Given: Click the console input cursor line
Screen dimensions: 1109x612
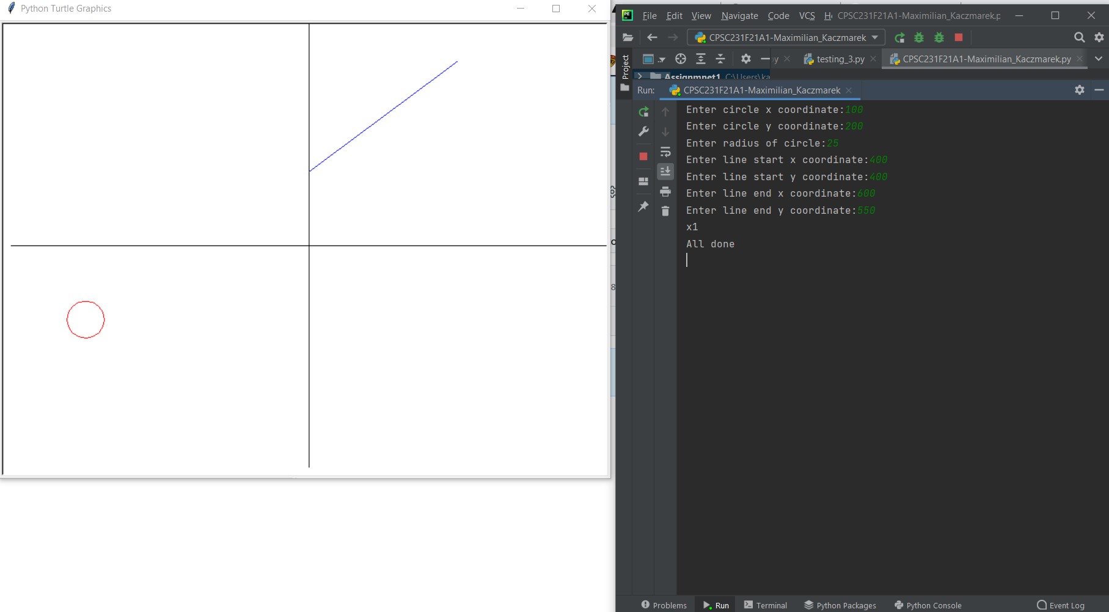Looking at the screenshot, I should point(687,260).
